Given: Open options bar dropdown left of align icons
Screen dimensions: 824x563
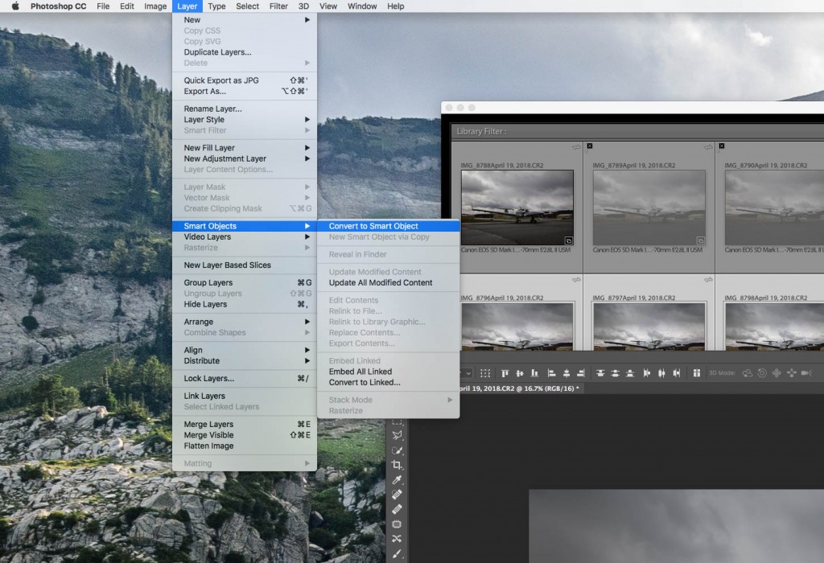Looking at the screenshot, I should (x=468, y=373).
